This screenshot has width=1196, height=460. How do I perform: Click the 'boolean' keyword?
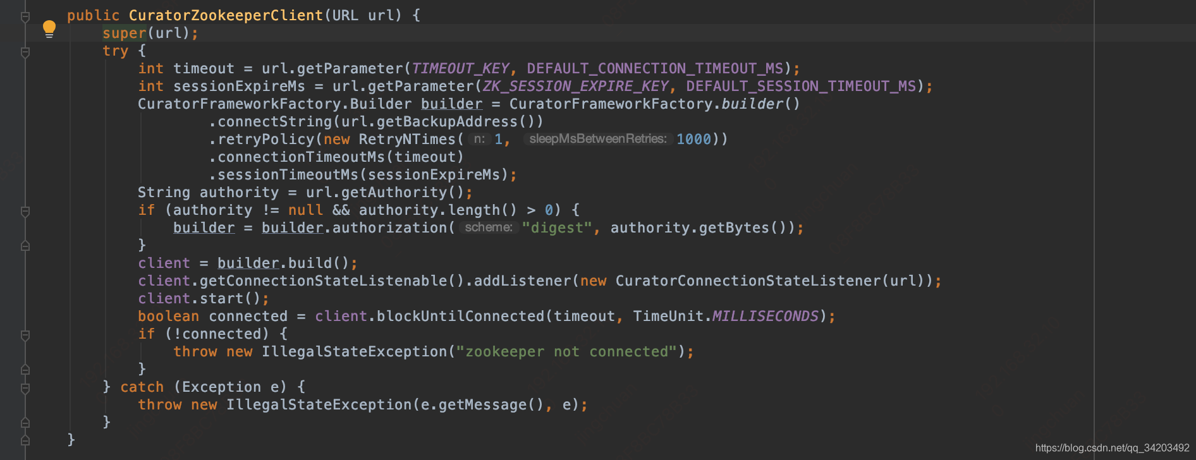click(x=168, y=316)
